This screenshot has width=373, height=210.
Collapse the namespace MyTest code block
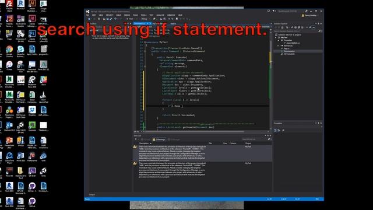(145, 42)
